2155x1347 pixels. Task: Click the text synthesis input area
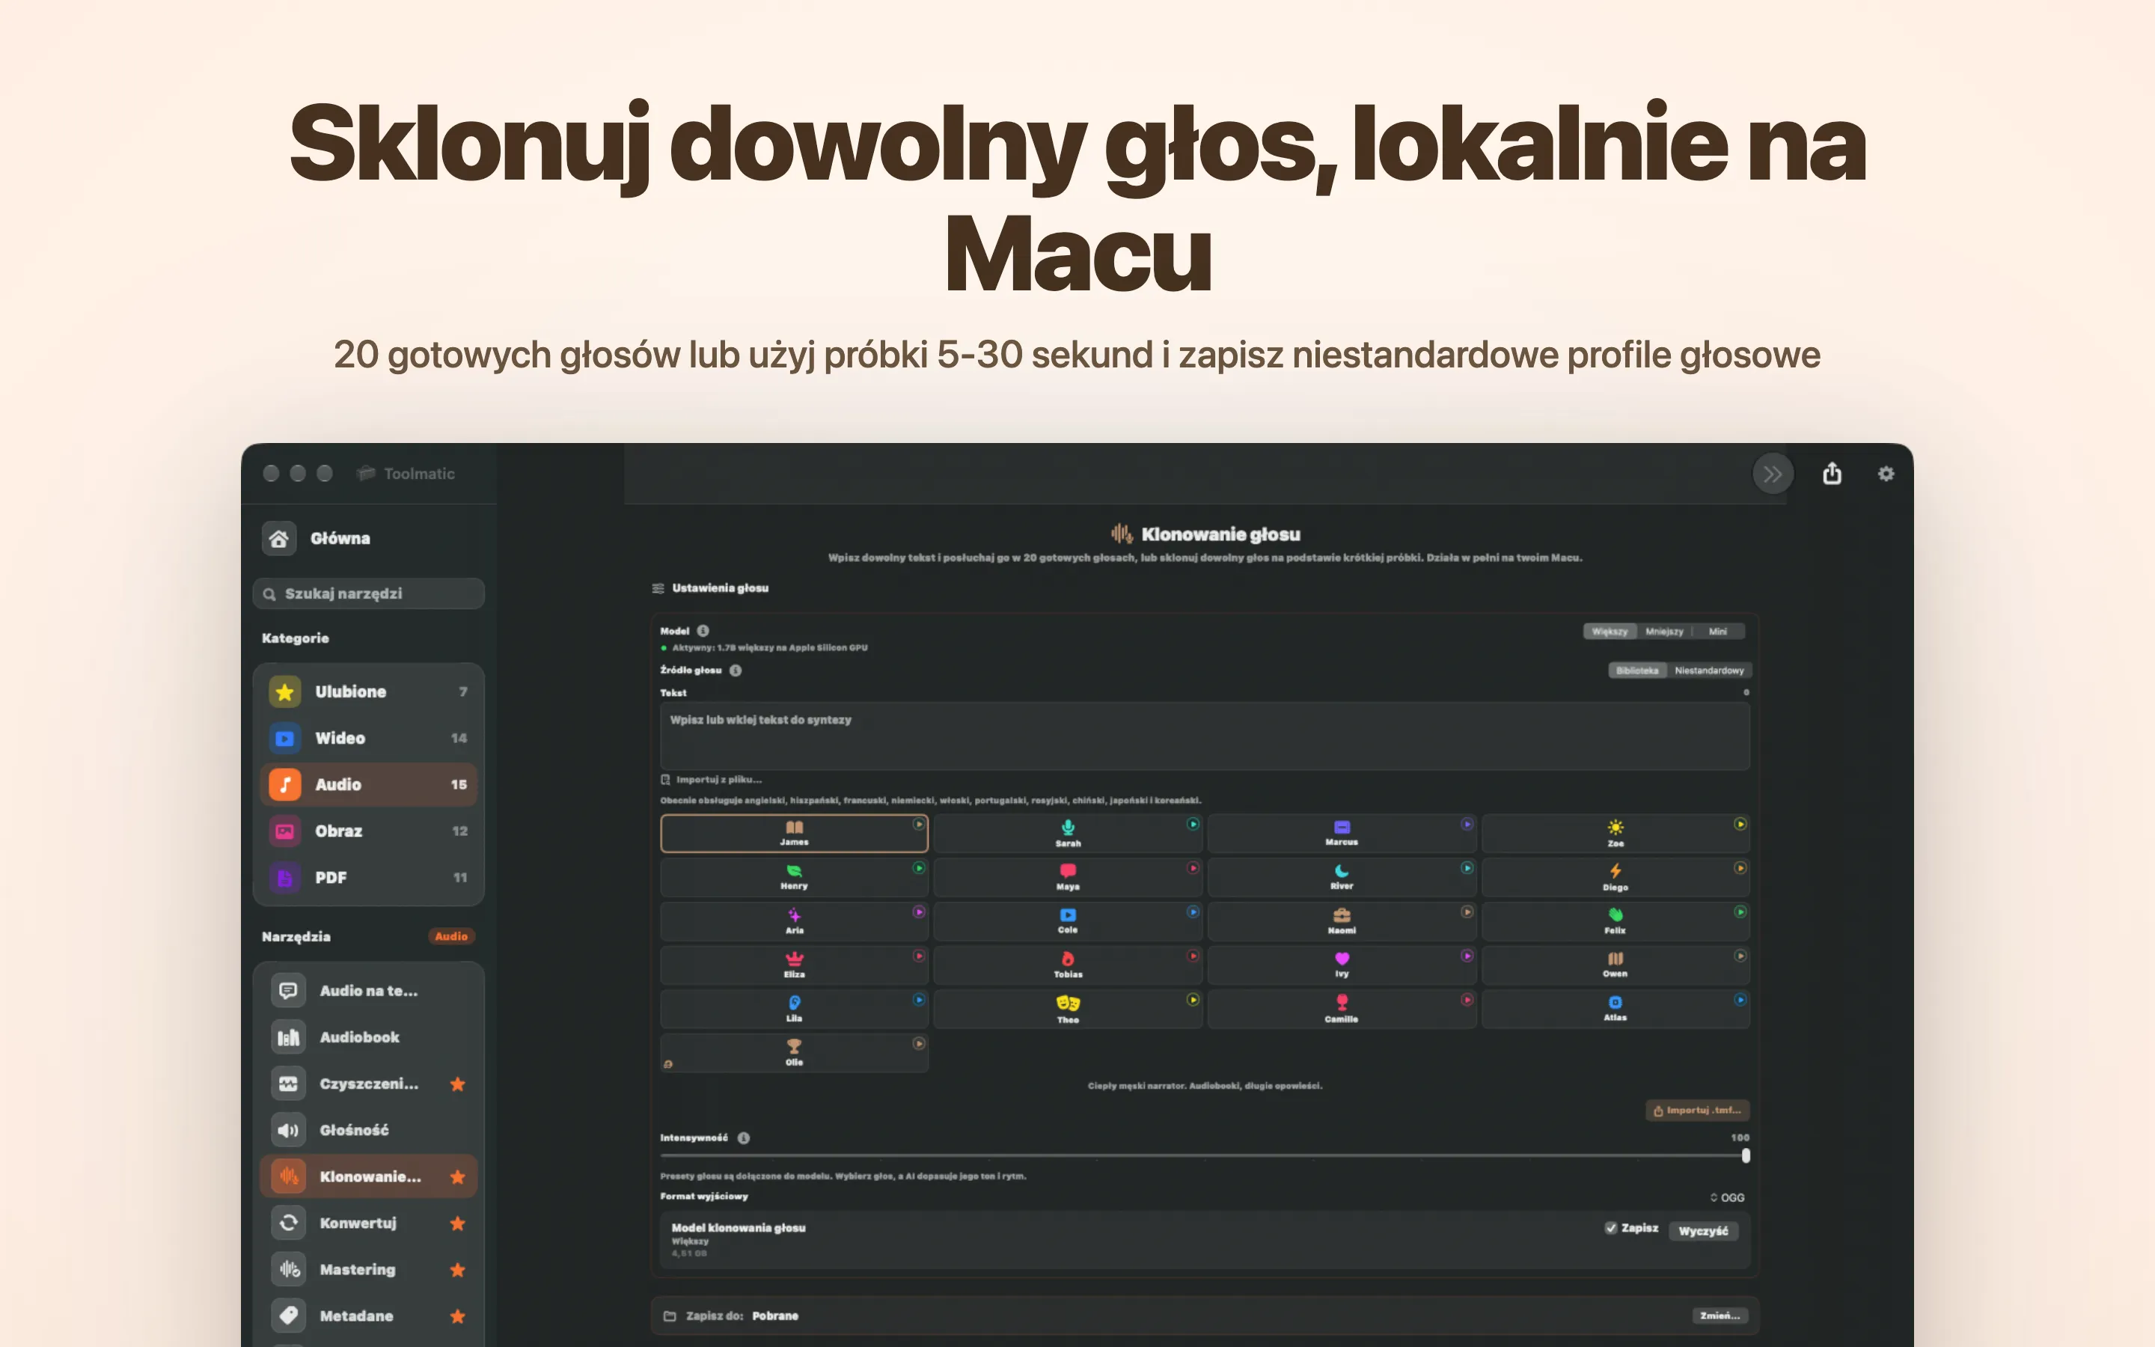pyautogui.click(x=1205, y=736)
